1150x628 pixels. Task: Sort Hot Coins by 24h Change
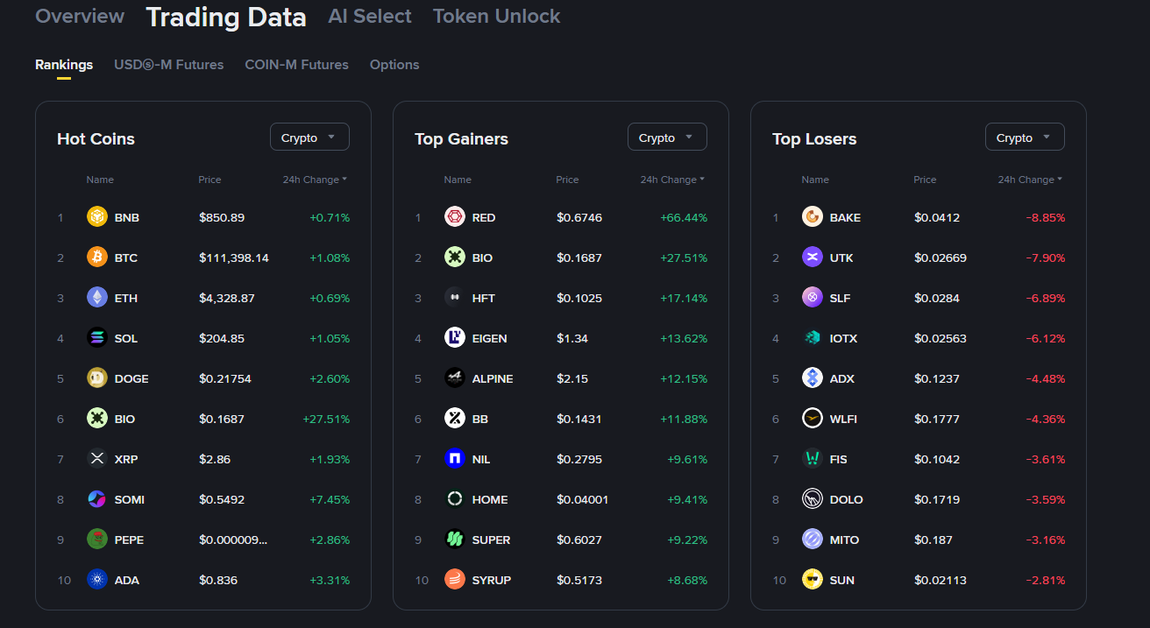click(315, 180)
